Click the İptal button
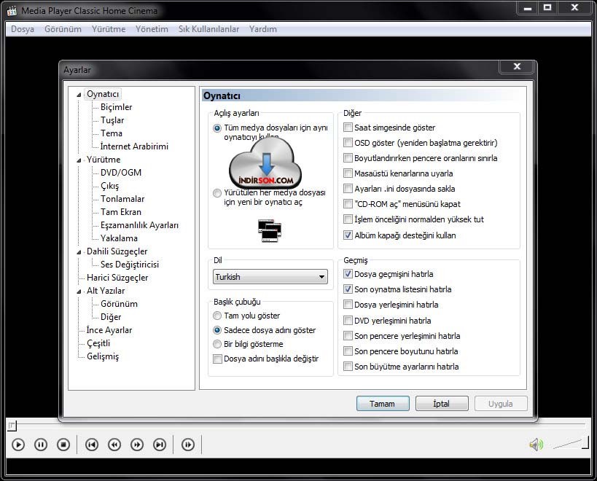597x481 pixels. 442,403
